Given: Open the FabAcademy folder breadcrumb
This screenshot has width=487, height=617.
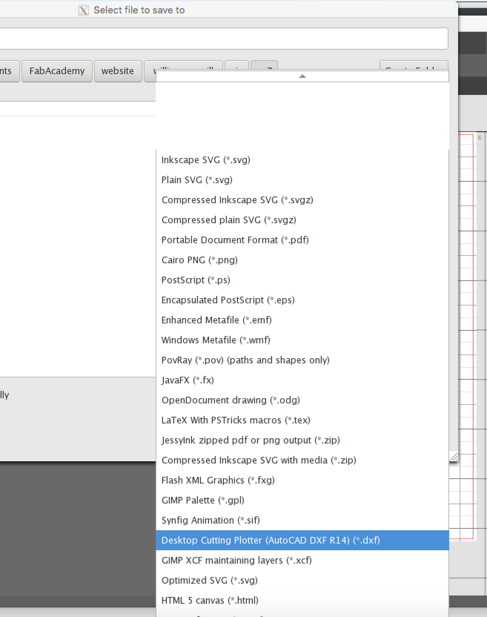Looking at the screenshot, I should pyautogui.click(x=57, y=71).
